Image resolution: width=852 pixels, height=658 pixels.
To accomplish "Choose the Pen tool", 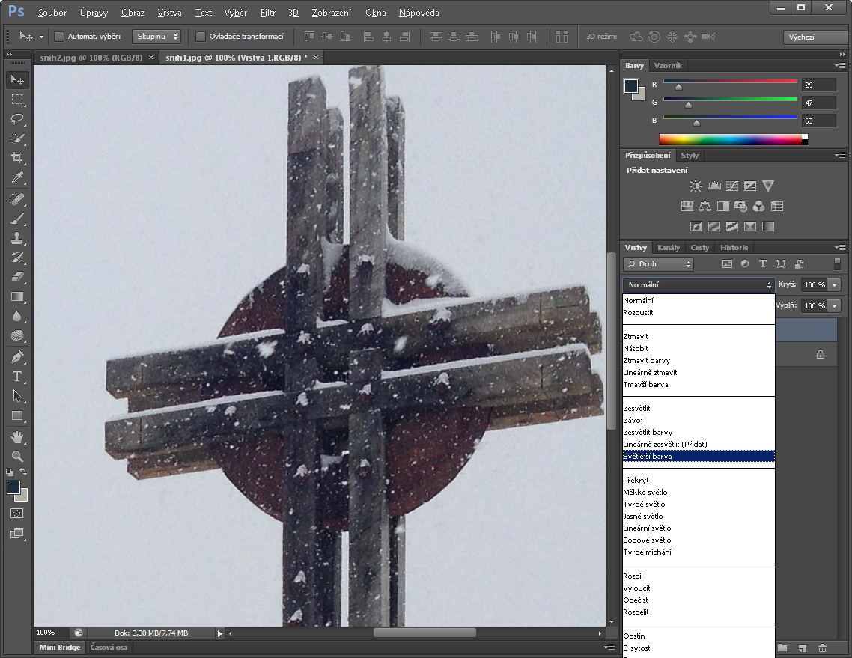I will click(x=17, y=357).
